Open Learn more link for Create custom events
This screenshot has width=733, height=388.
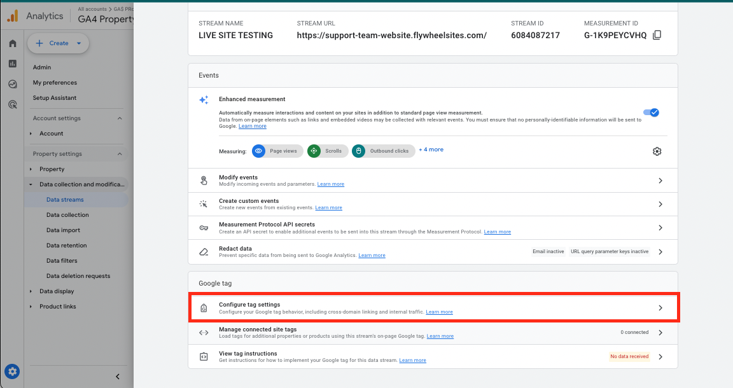pyautogui.click(x=328, y=207)
